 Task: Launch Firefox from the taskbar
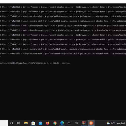click(48, 123)
